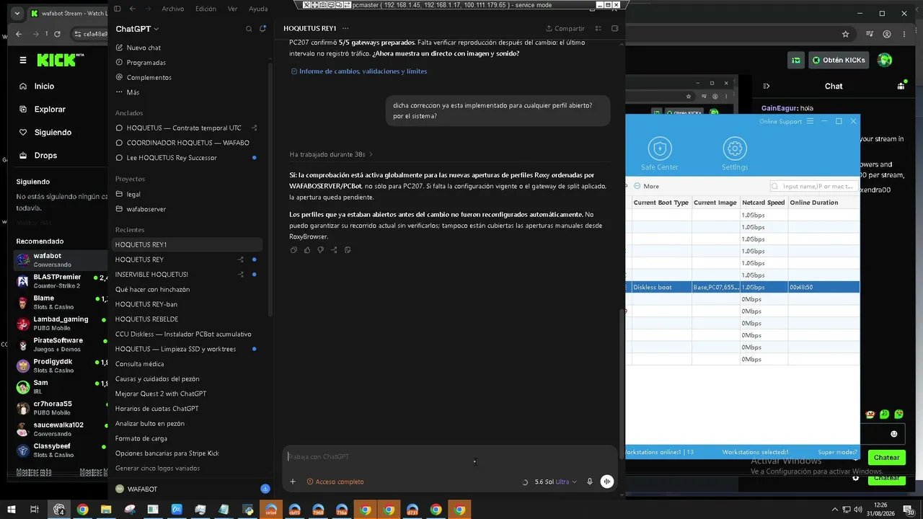Select the Diskless boot row in workstation table

pos(742,287)
